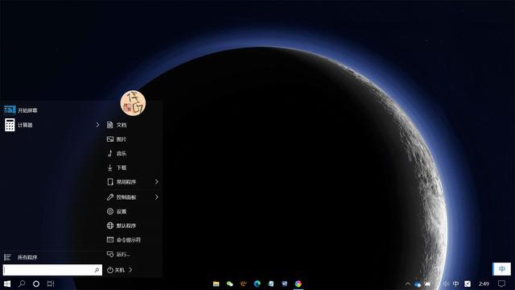Launch 命令提示符
Viewport: 515px width, 290px height.
pyautogui.click(x=123, y=240)
